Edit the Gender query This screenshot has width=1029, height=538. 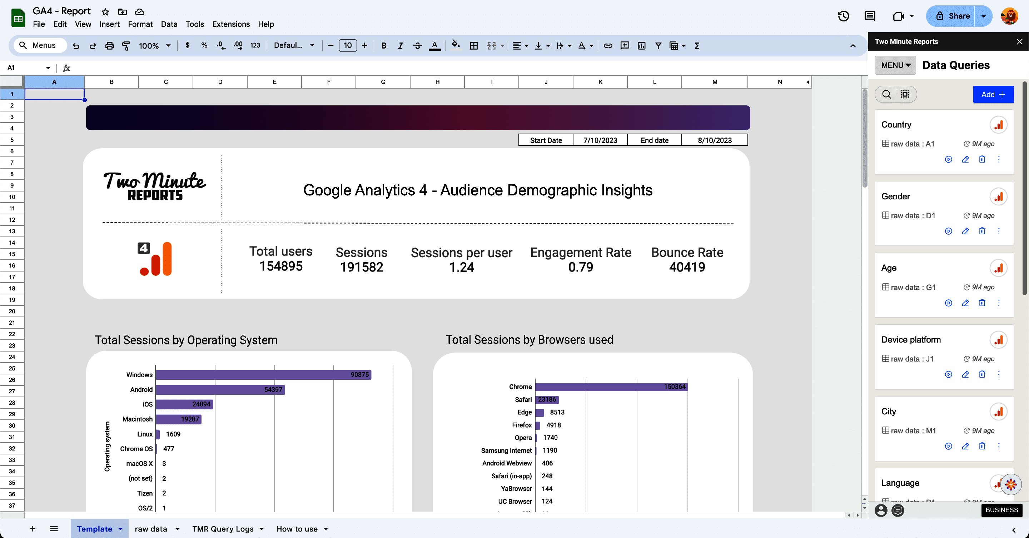[965, 231]
